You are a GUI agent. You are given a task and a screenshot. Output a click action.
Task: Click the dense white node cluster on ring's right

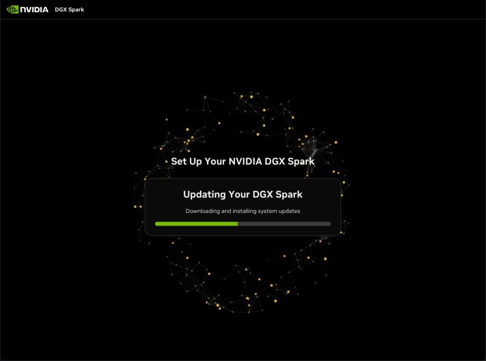point(311,142)
